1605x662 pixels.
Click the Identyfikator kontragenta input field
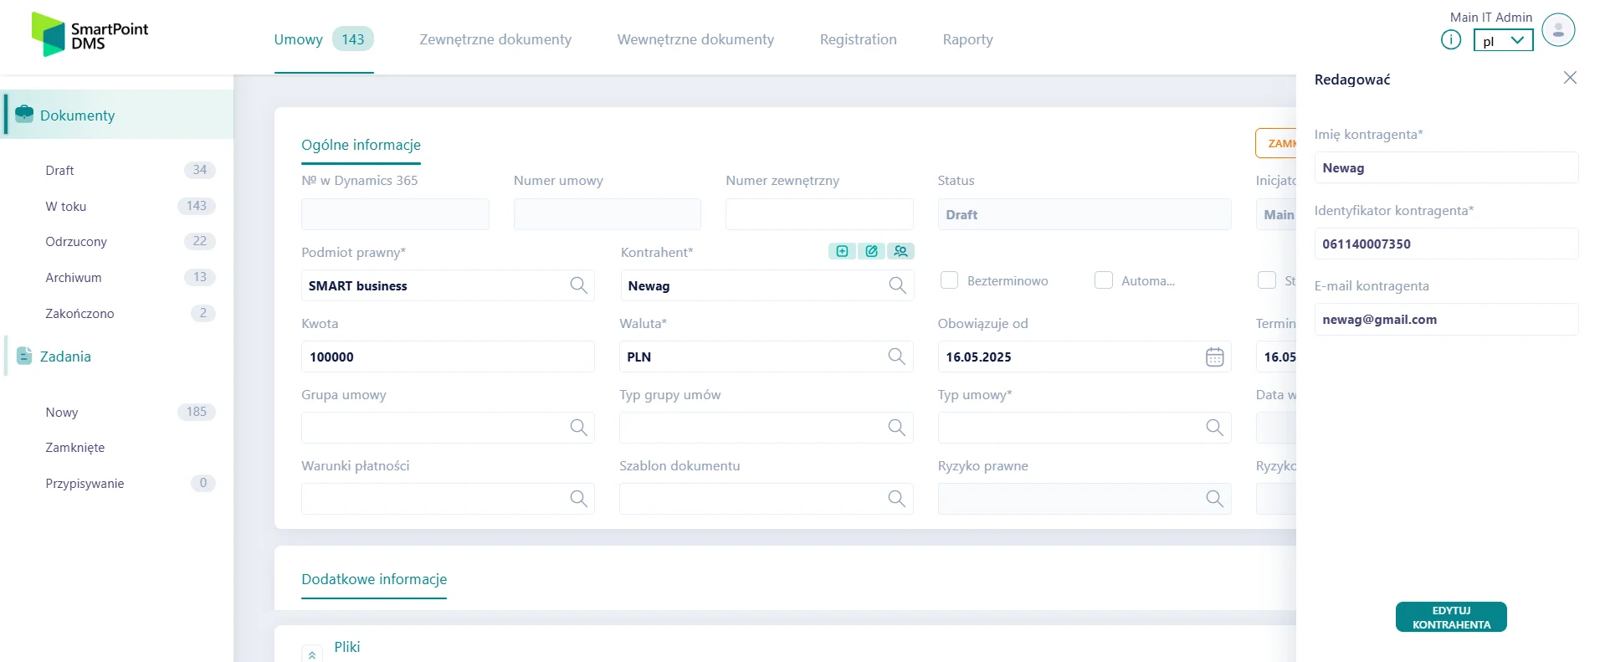point(1446,244)
